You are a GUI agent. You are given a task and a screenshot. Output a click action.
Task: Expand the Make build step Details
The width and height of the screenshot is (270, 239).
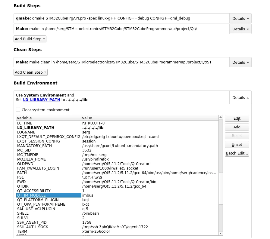240,29
